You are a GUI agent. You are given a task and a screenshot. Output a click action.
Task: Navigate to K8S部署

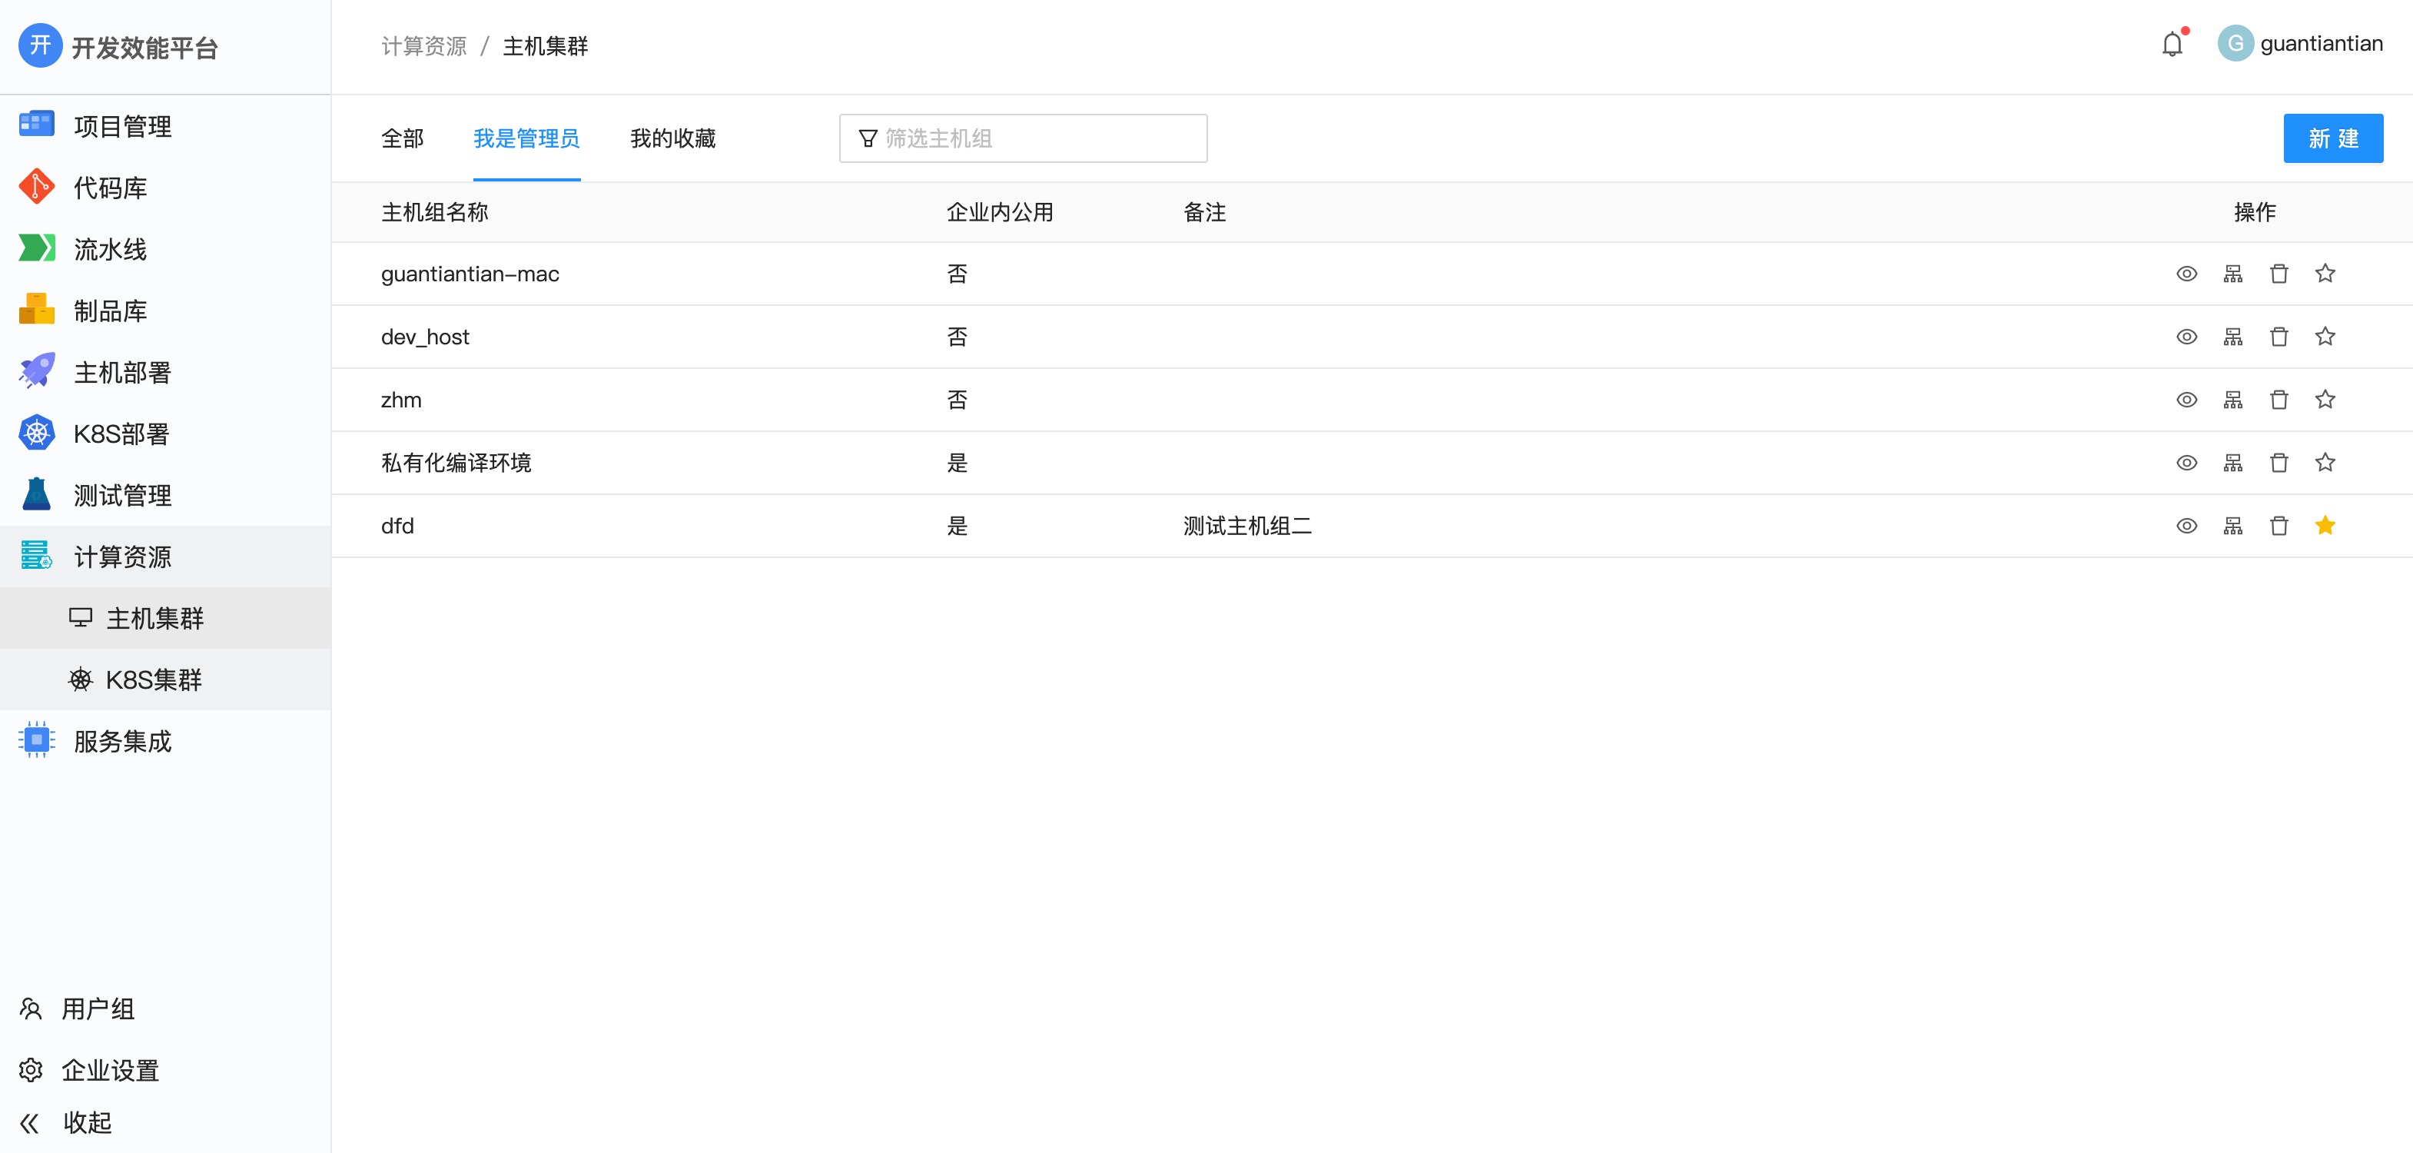coord(121,433)
